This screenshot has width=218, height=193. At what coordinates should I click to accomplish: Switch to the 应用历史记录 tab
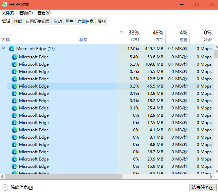38,22
